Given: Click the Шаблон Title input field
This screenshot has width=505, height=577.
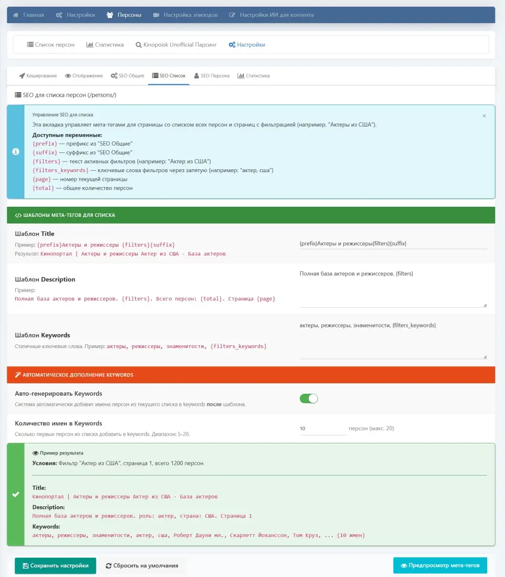Looking at the screenshot, I should click(x=393, y=244).
